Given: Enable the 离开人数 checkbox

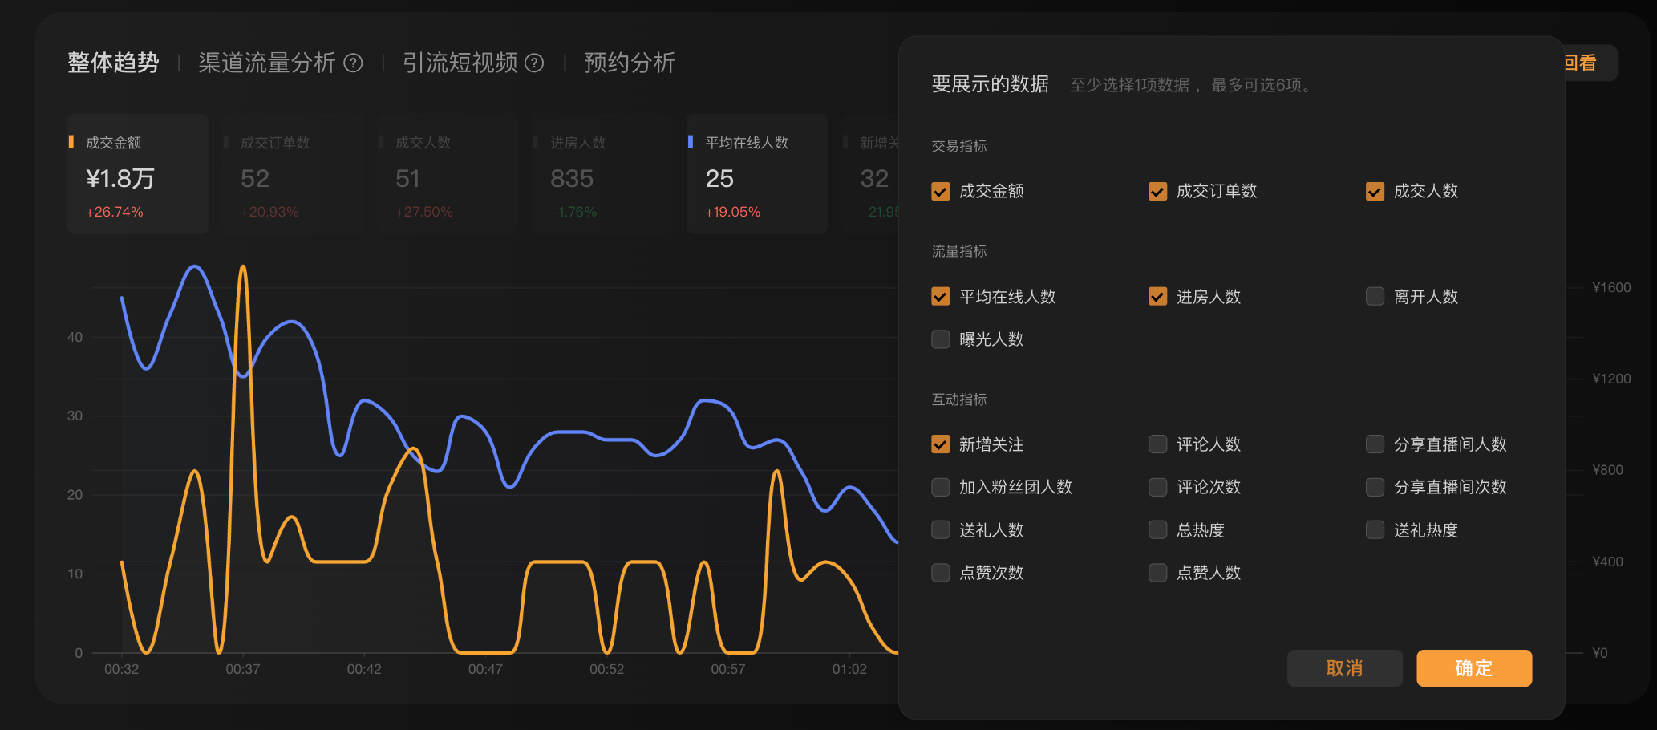Looking at the screenshot, I should pos(1375,297).
